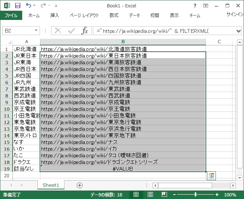Open ribbon display options button

click(205, 6)
